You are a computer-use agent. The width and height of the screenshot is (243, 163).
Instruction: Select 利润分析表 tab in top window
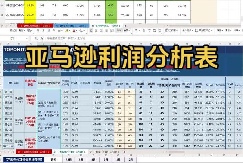[106, 26]
